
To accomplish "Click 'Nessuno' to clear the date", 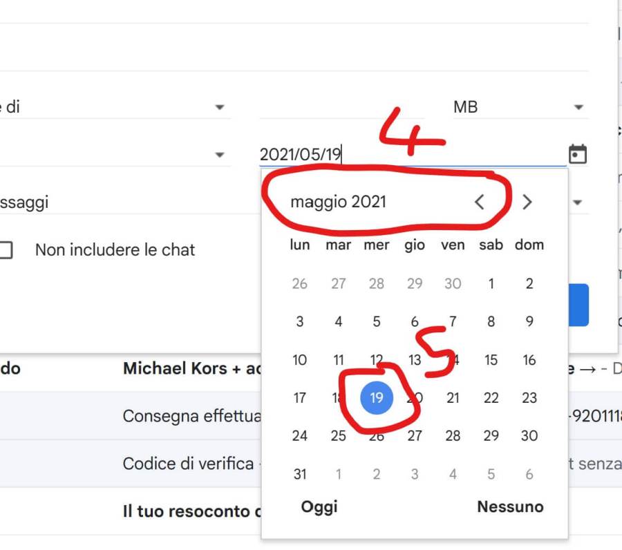I will tap(510, 507).
